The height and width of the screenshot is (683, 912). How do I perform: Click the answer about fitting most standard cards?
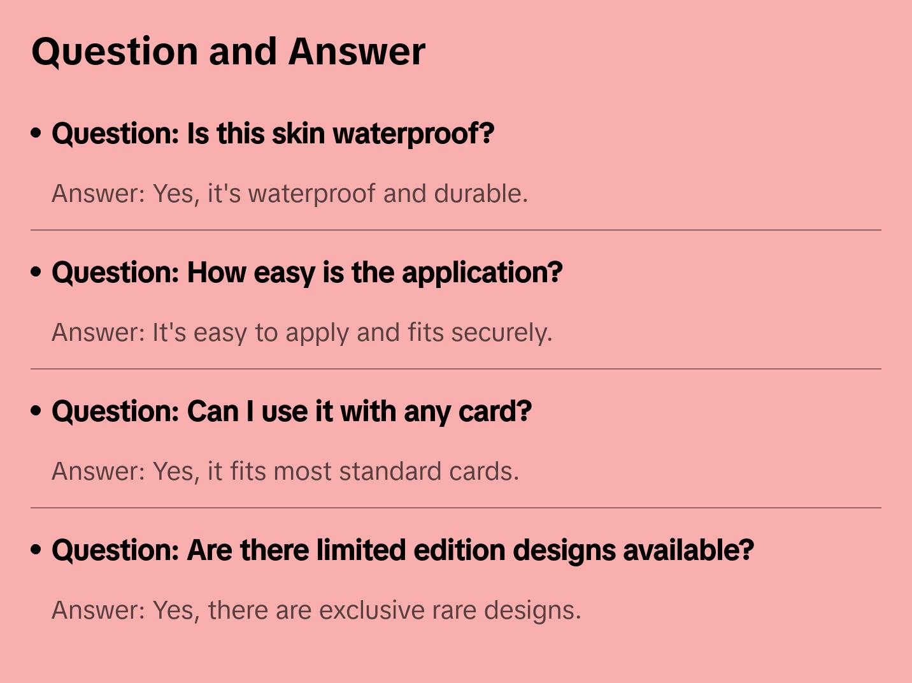[x=285, y=471]
